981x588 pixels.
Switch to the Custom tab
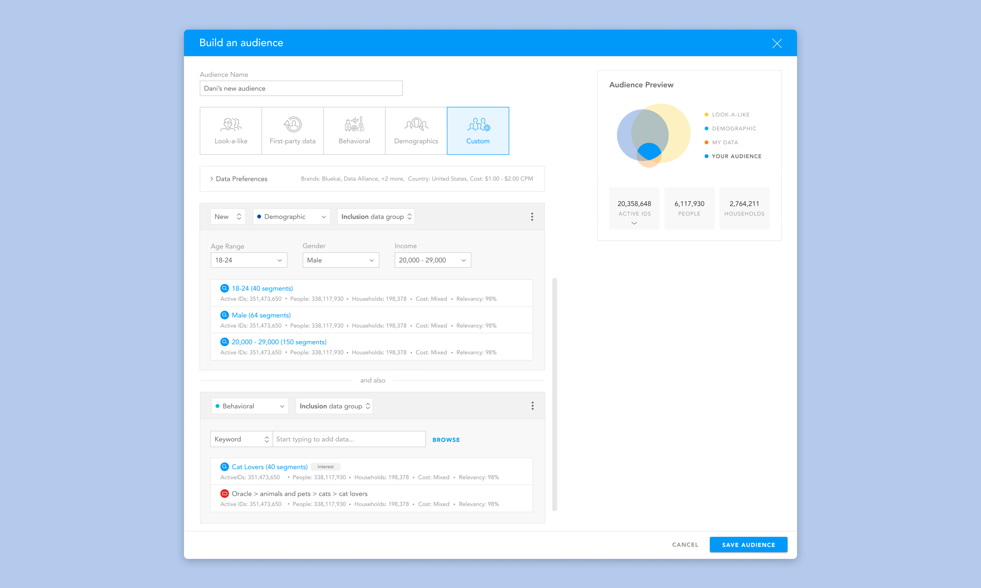click(x=478, y=131)
